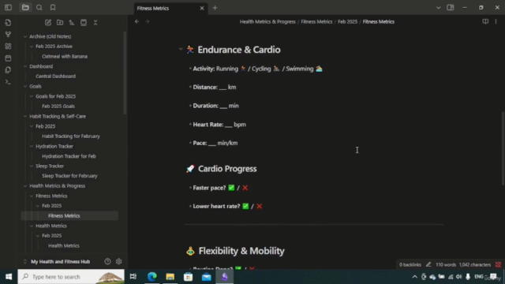
Task: Open Windows Start menu
Action: 9,277
